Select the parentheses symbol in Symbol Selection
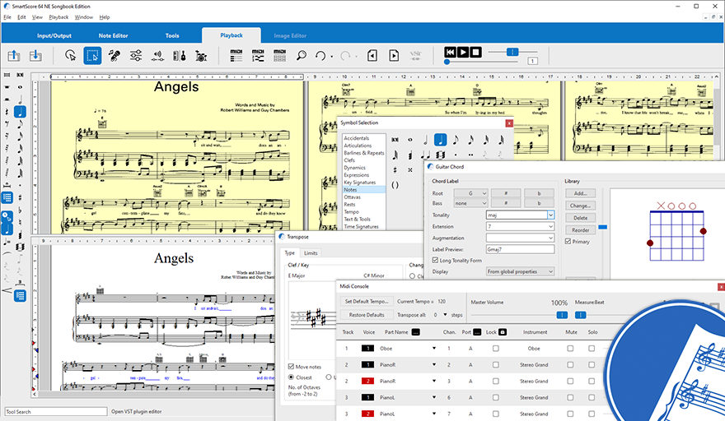 pyautogui.click(x=395, y=185)
